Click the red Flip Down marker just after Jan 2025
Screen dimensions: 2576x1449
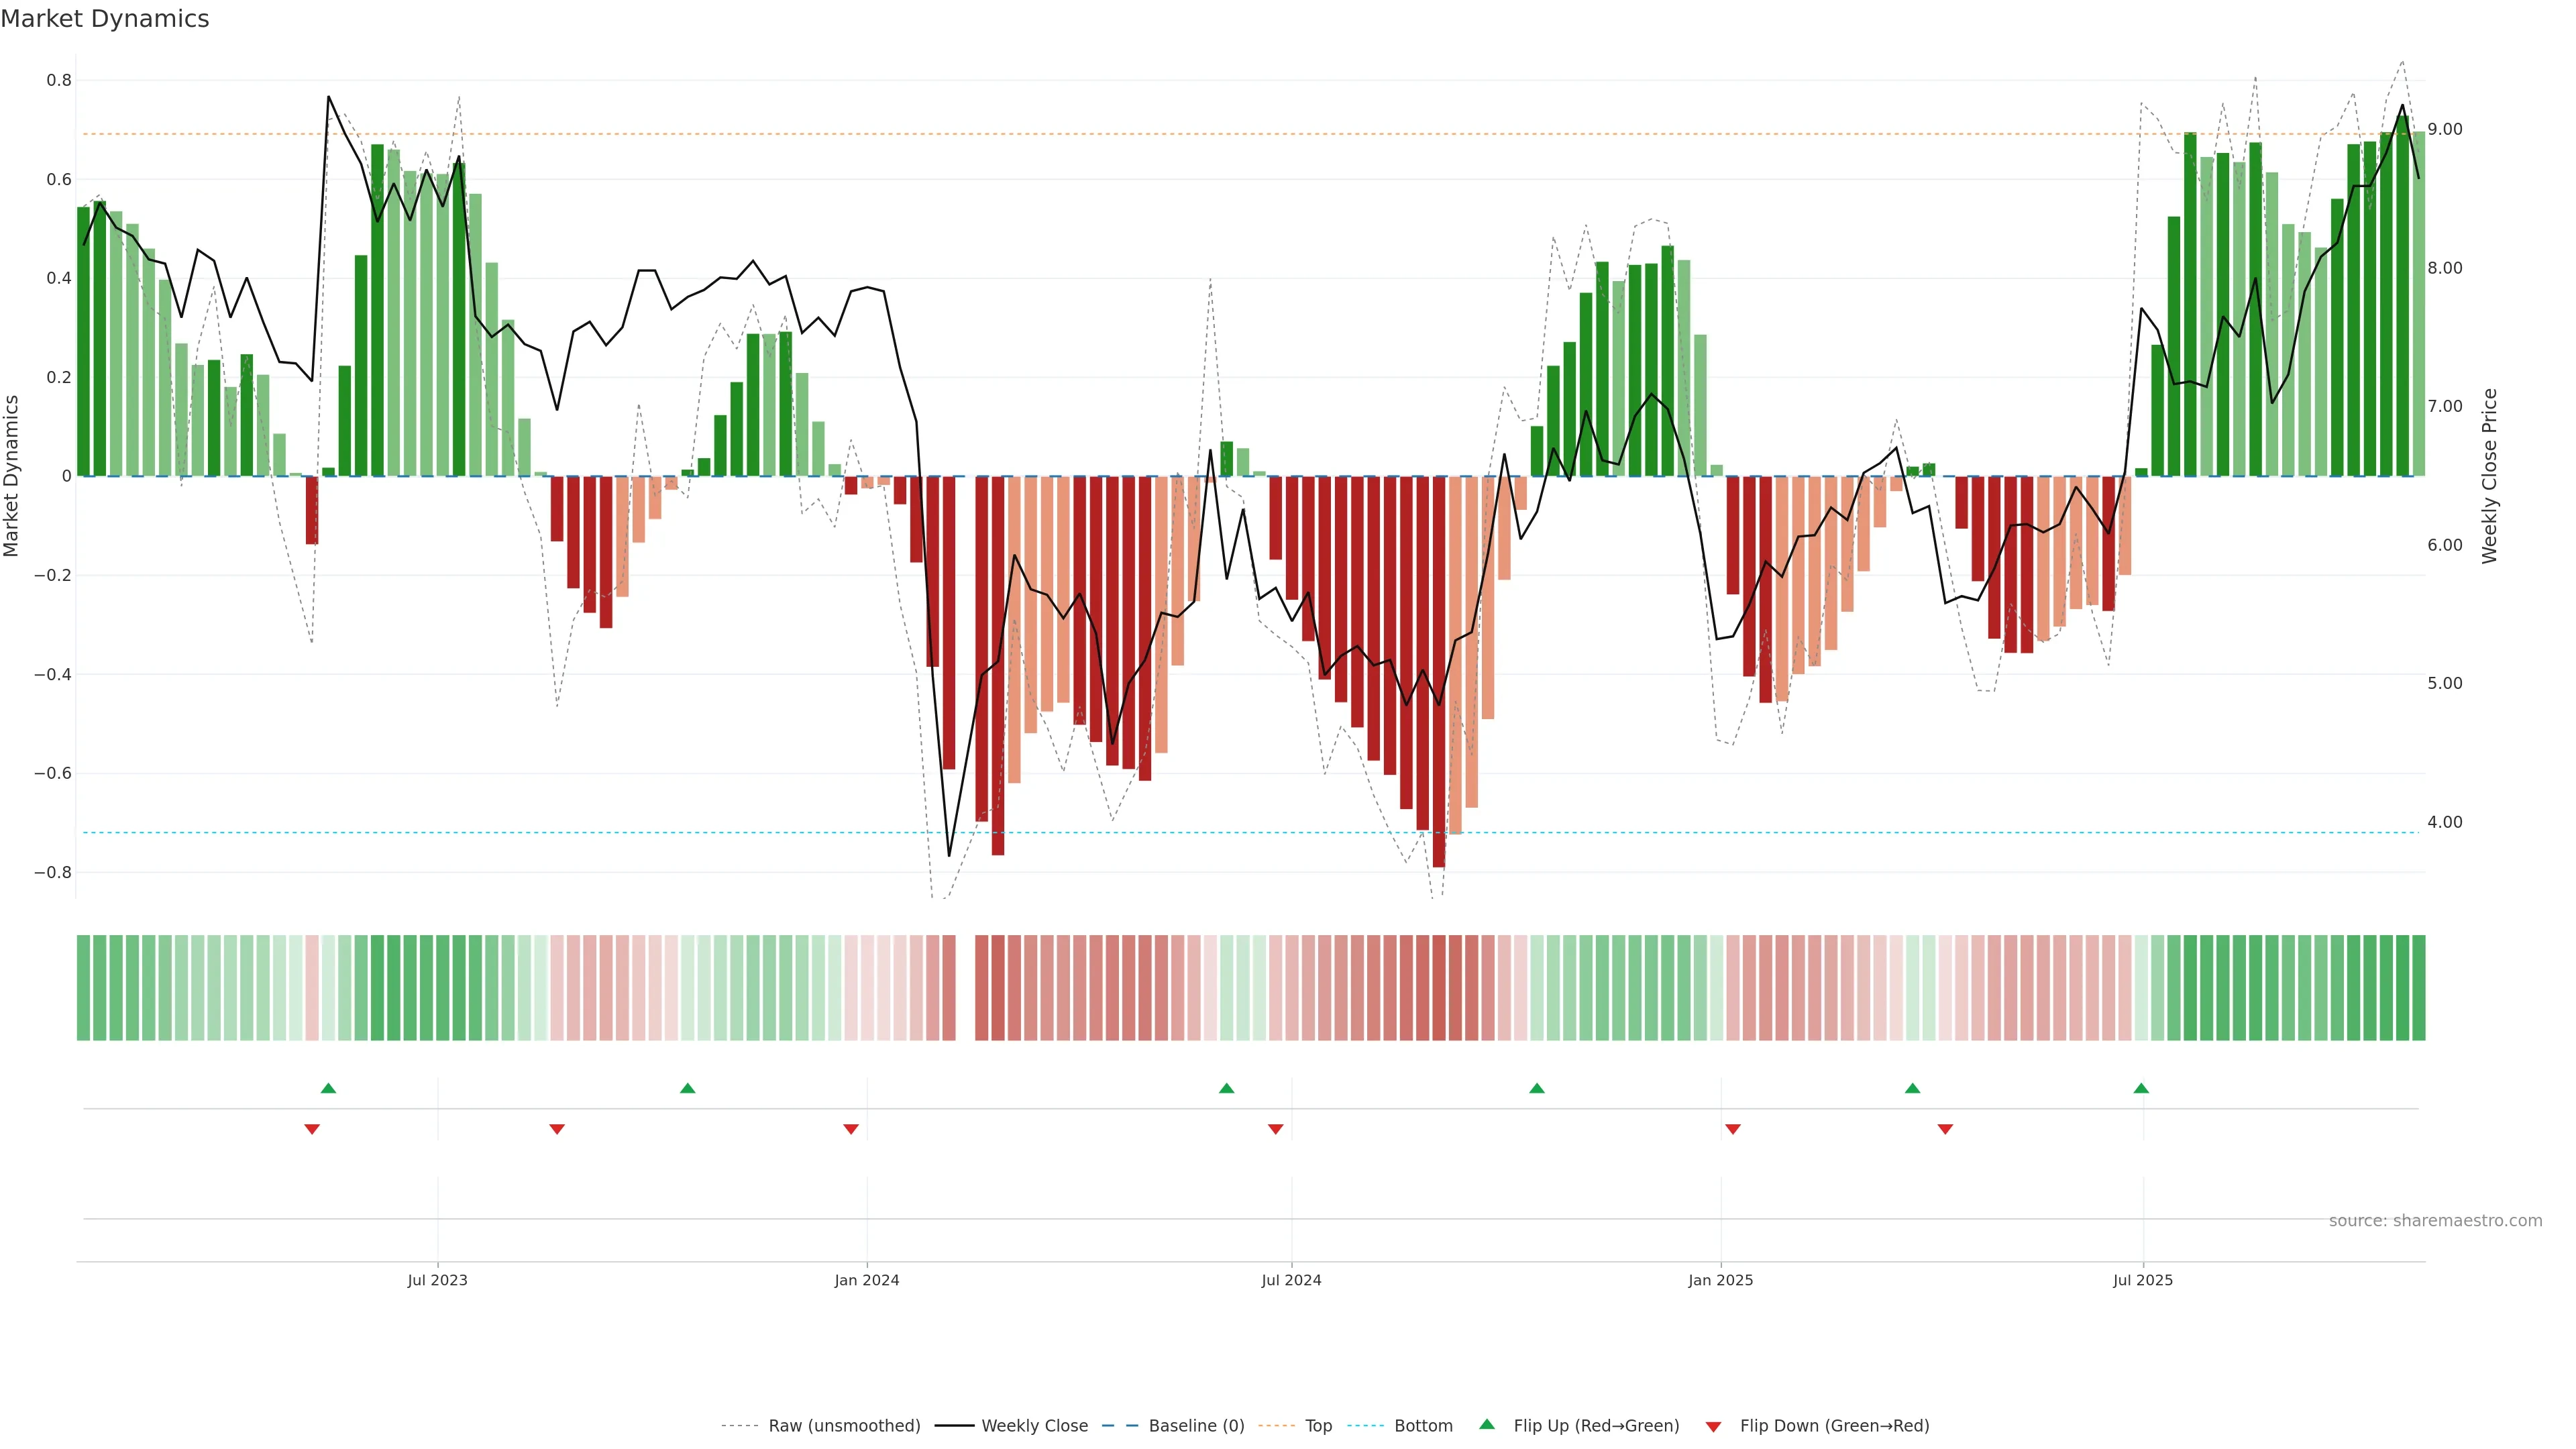1733,1129
